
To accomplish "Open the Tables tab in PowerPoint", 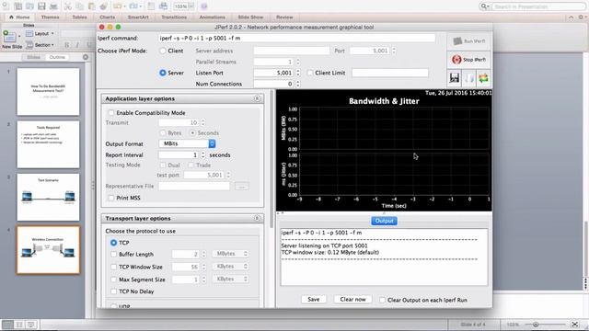I will point(79,17).
